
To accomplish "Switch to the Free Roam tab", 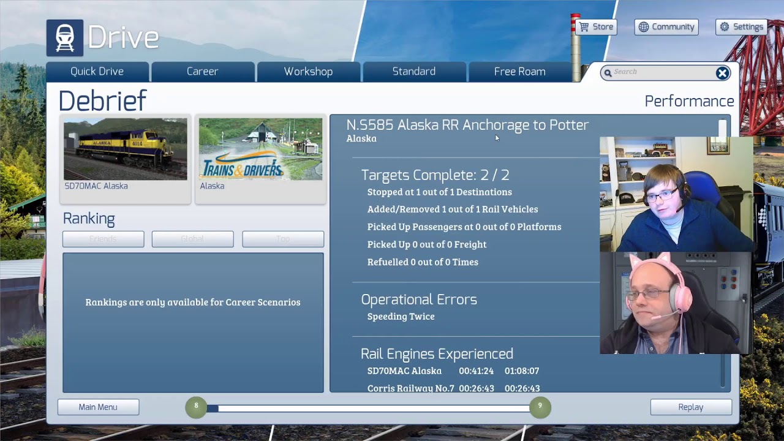I will [x=519, y=72].
